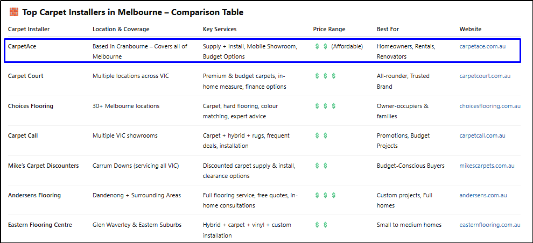Click the Key Services column header
The image size is (533, 243).
pos(220,29)
